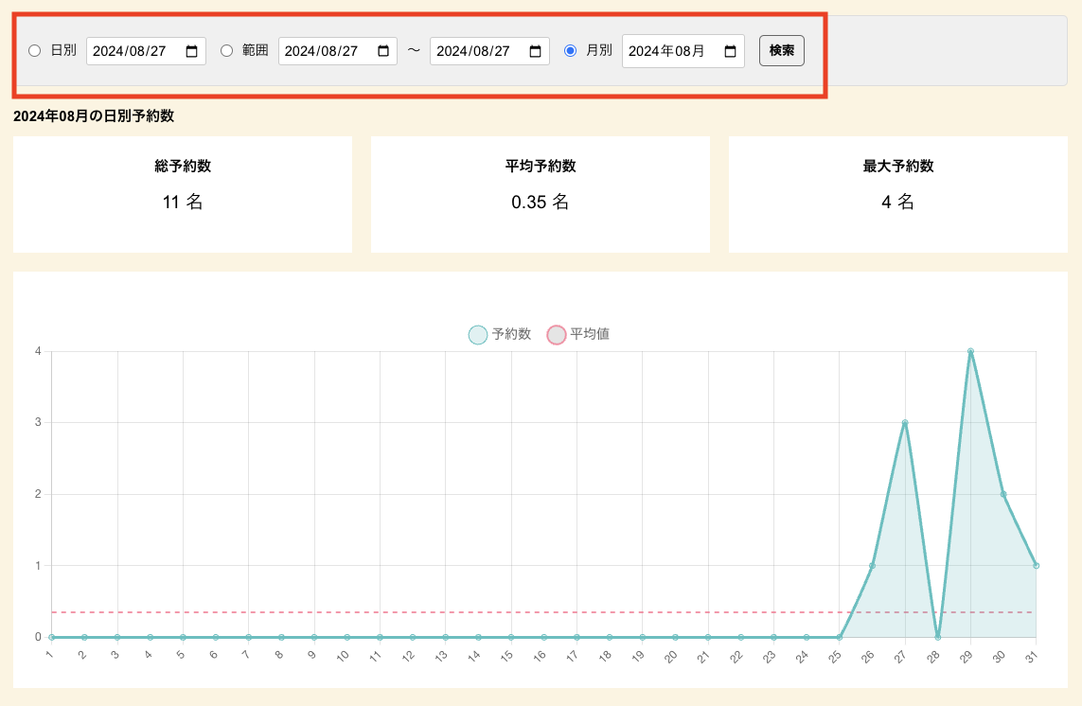Screen dimensions: 1082x706
Task: Select the 月別 radio button
Action: tap(570, 51)
